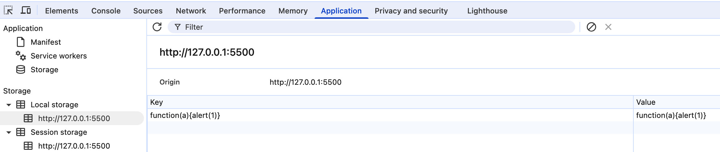Open the Privacy and security tab

click(411, 11)
